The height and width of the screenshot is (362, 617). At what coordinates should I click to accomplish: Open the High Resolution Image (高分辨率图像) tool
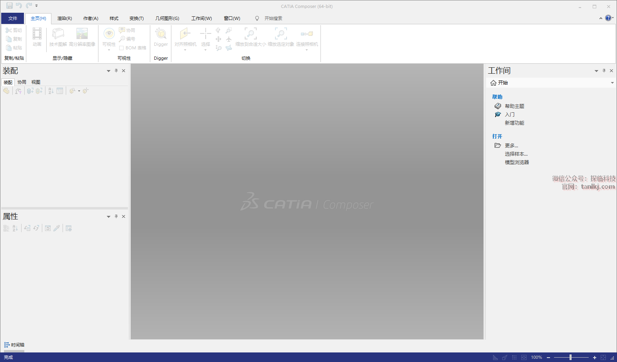click(82, 34)
